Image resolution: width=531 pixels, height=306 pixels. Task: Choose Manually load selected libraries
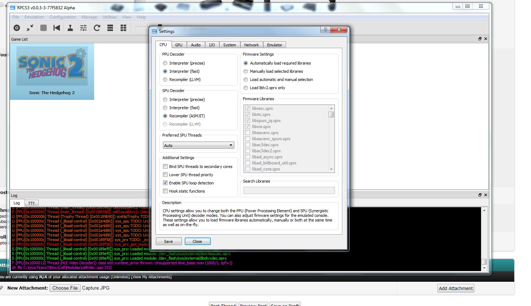click(246, 71)
